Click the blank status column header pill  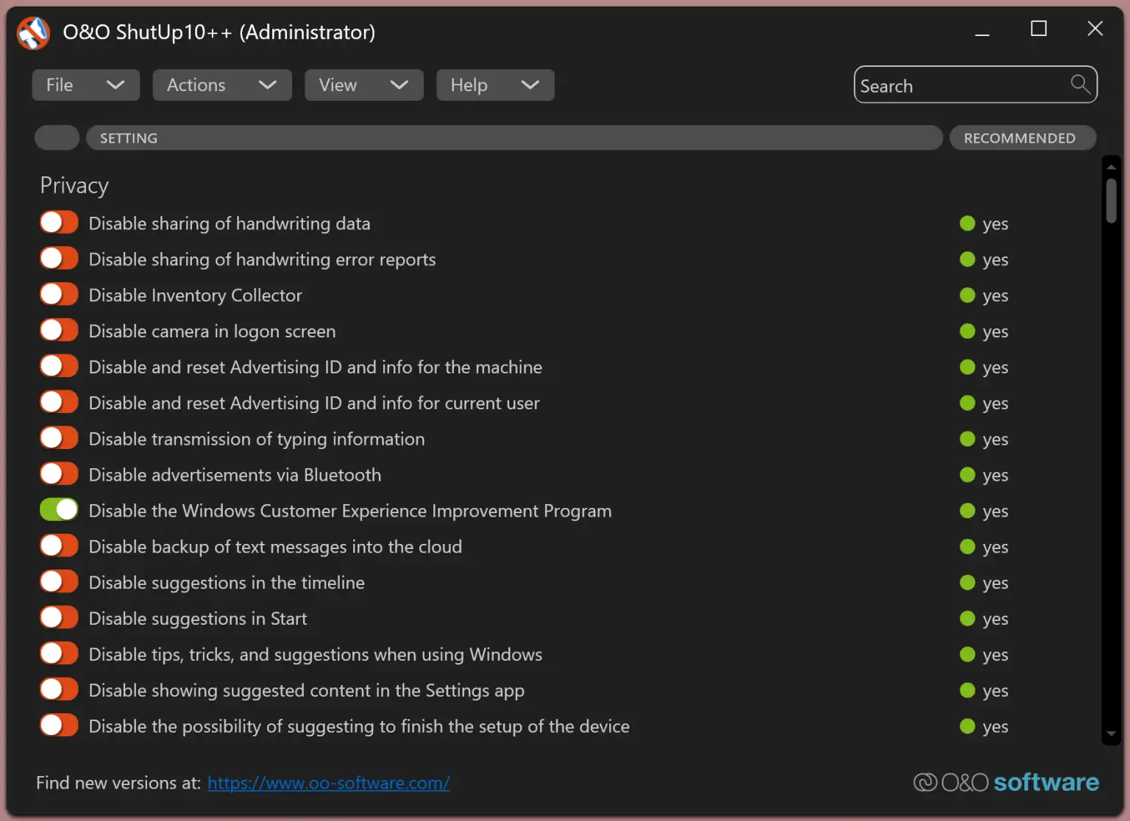57,138
